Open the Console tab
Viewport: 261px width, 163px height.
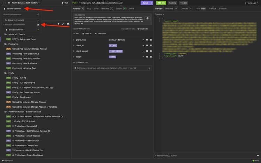click(223, 9)
